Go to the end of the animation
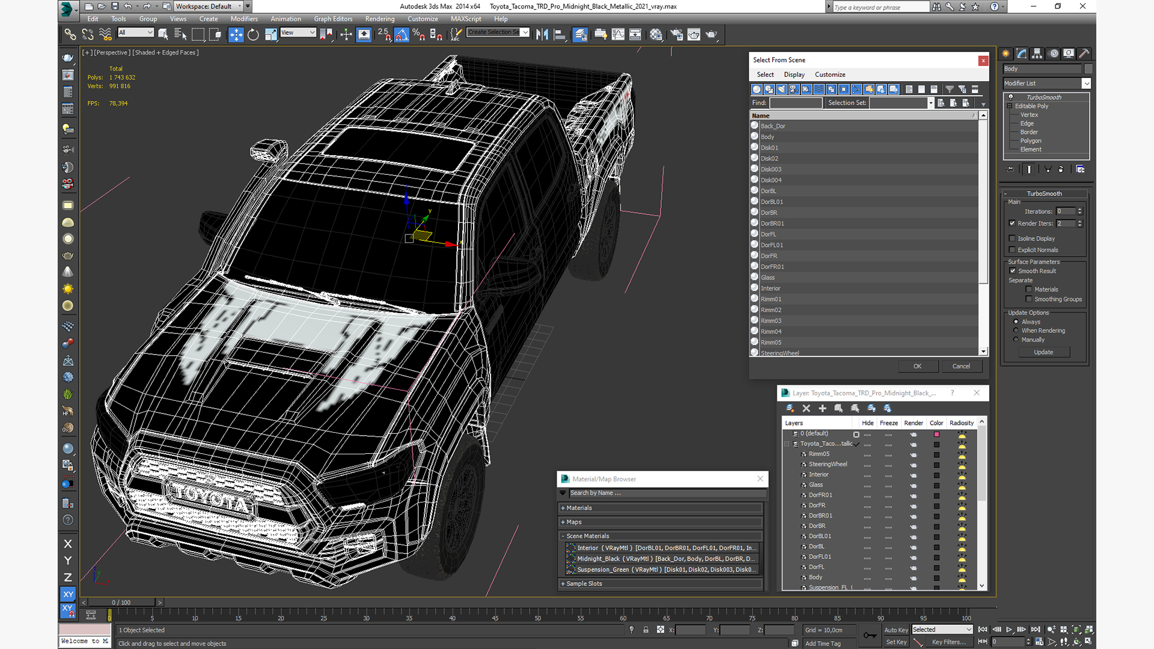The image size is (1154, 649). point(1035,629)
